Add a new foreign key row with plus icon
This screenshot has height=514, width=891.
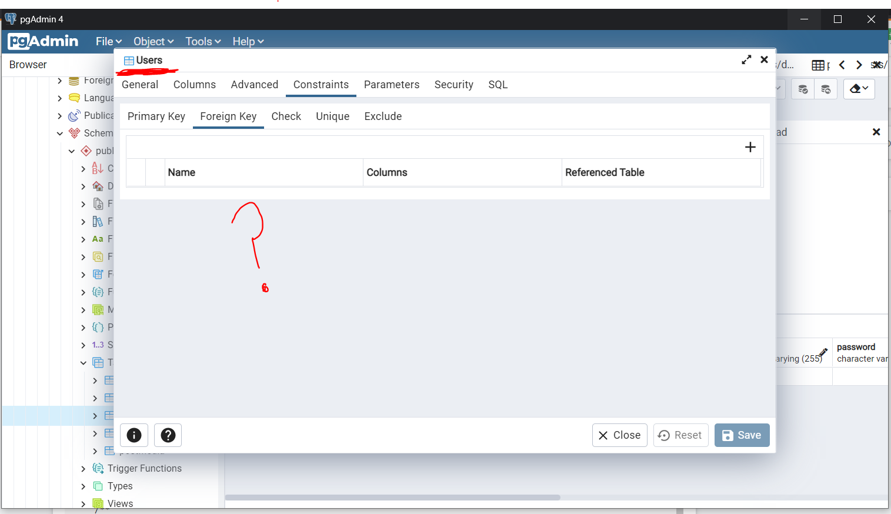(x=750, y=147)
